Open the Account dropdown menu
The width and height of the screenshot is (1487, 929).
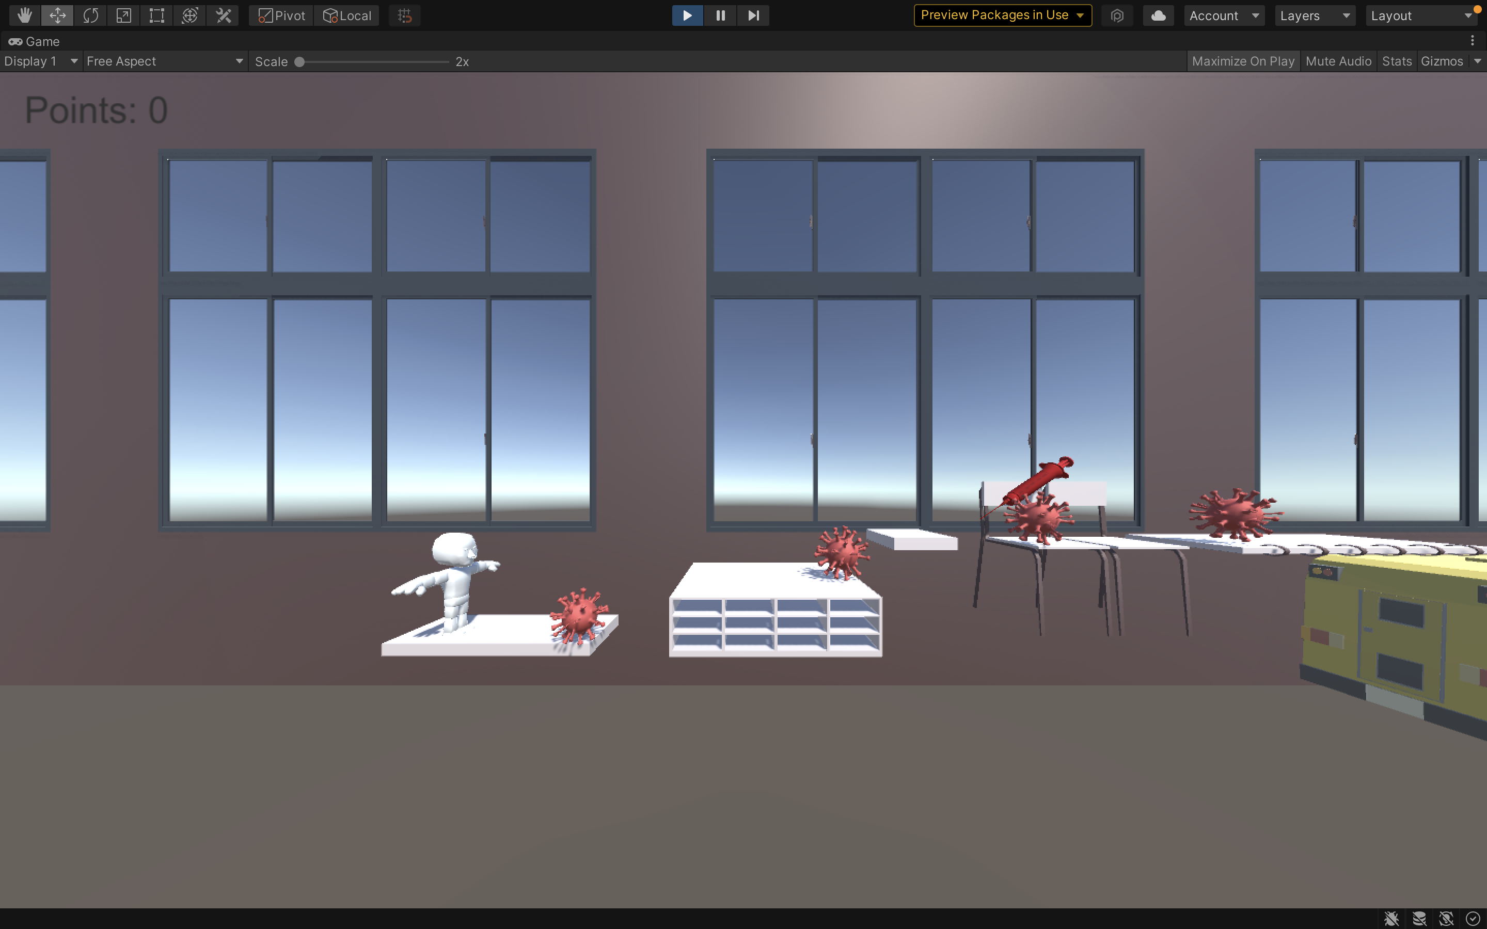tap(1223, 15)
